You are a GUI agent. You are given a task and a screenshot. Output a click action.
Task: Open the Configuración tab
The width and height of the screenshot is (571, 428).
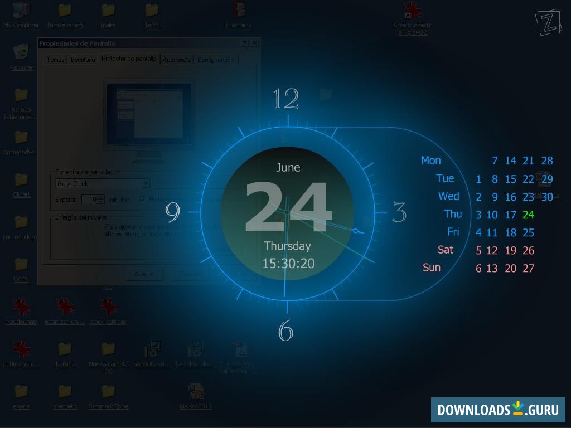pyautogui.click(x=216, y=60)
